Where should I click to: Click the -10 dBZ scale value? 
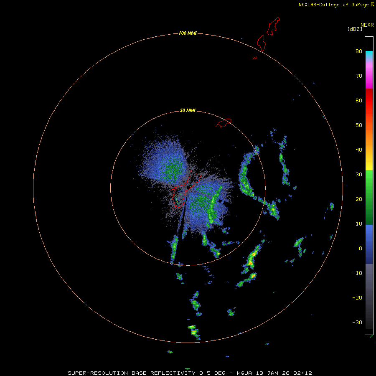click(357, 273)
